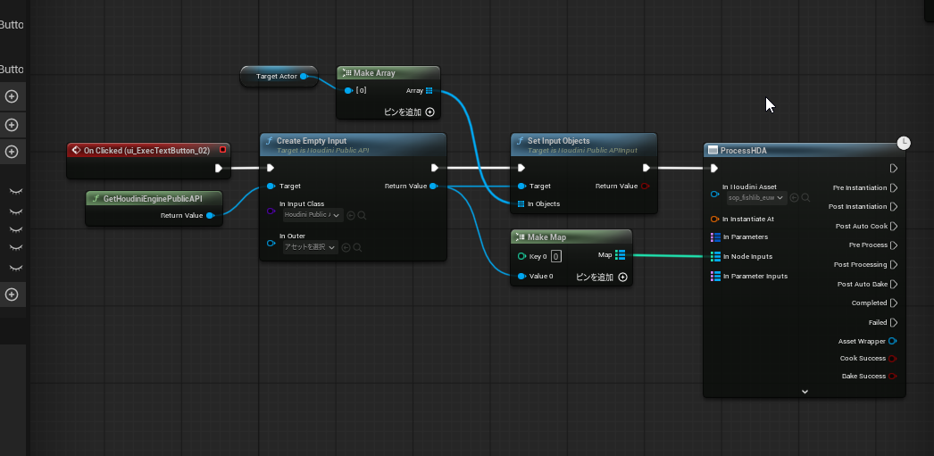Image resolution: width=934 pixels, height=456 pixels.
Task: Click the In Parameters map pin
Action: (x=715, y=237)
